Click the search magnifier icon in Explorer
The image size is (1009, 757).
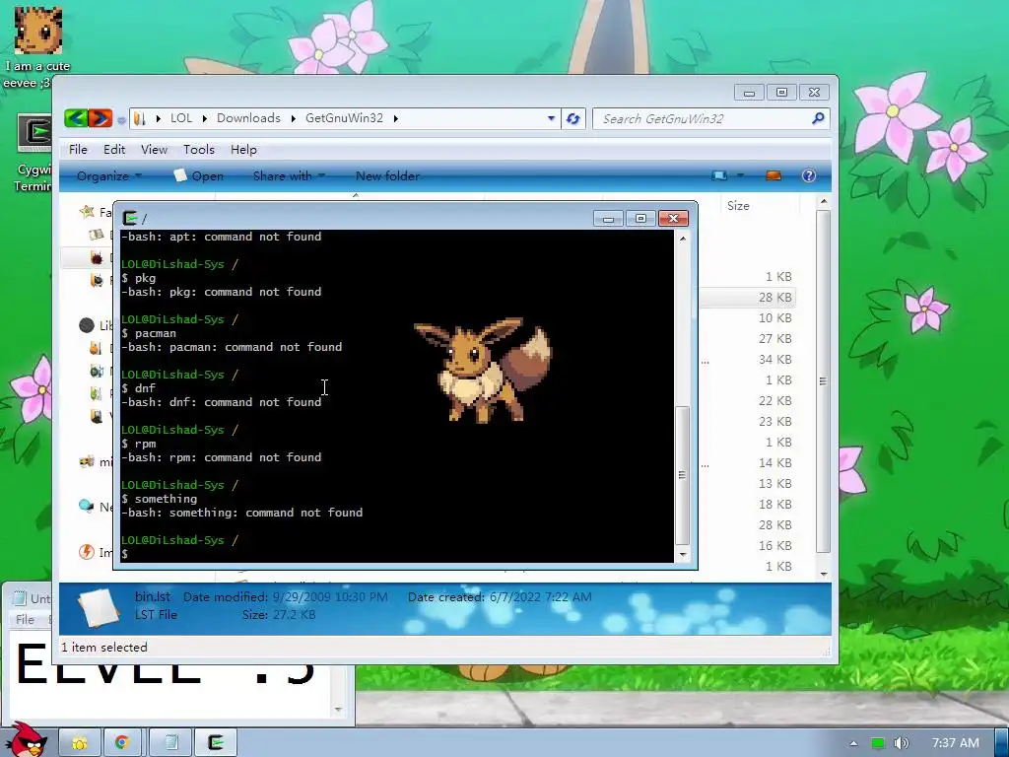(818, 118)
